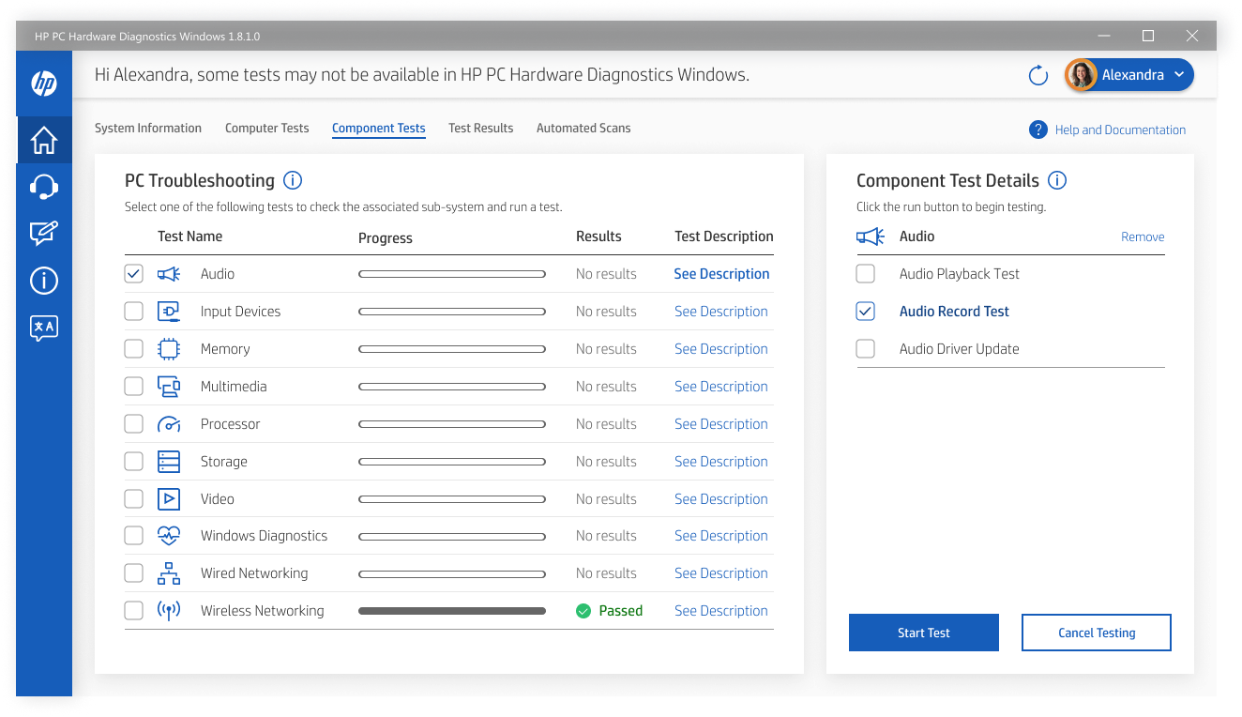The width and height of the screenshot is (1242, 717).
Task: Switch to System Information tab
Action: 148,129
